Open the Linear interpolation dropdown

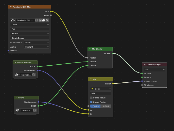click(30, 25)
